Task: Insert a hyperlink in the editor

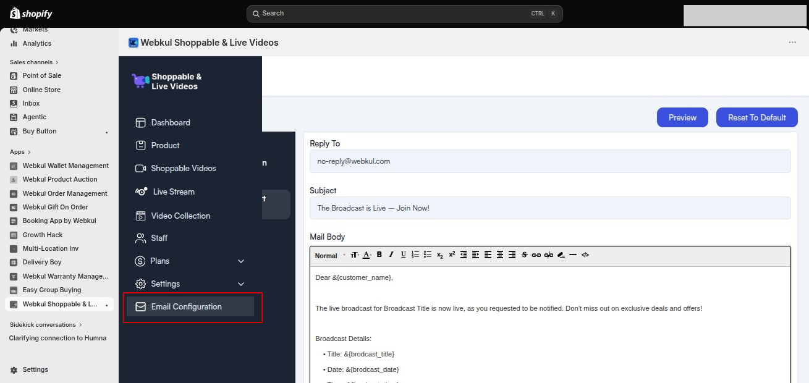Action: pos(536,255)
